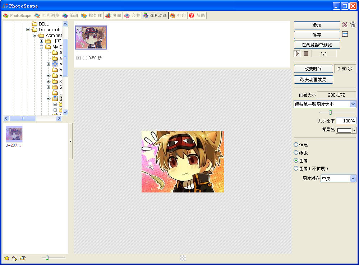The height and width of the screenshot is (265, 359).
Task: Switch to the 编辑 tab
Action: pos(71,15)
